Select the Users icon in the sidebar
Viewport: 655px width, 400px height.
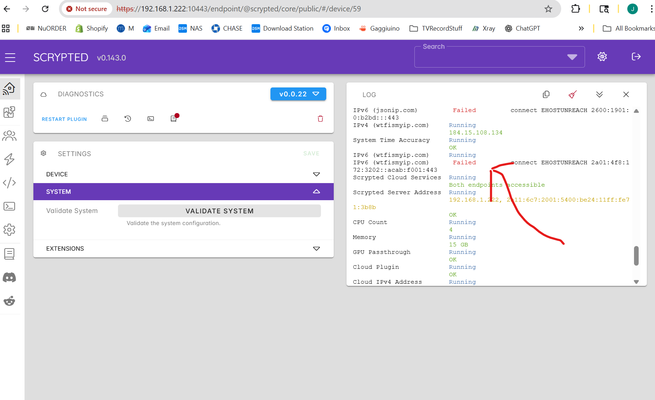click(x=9, y=135)
